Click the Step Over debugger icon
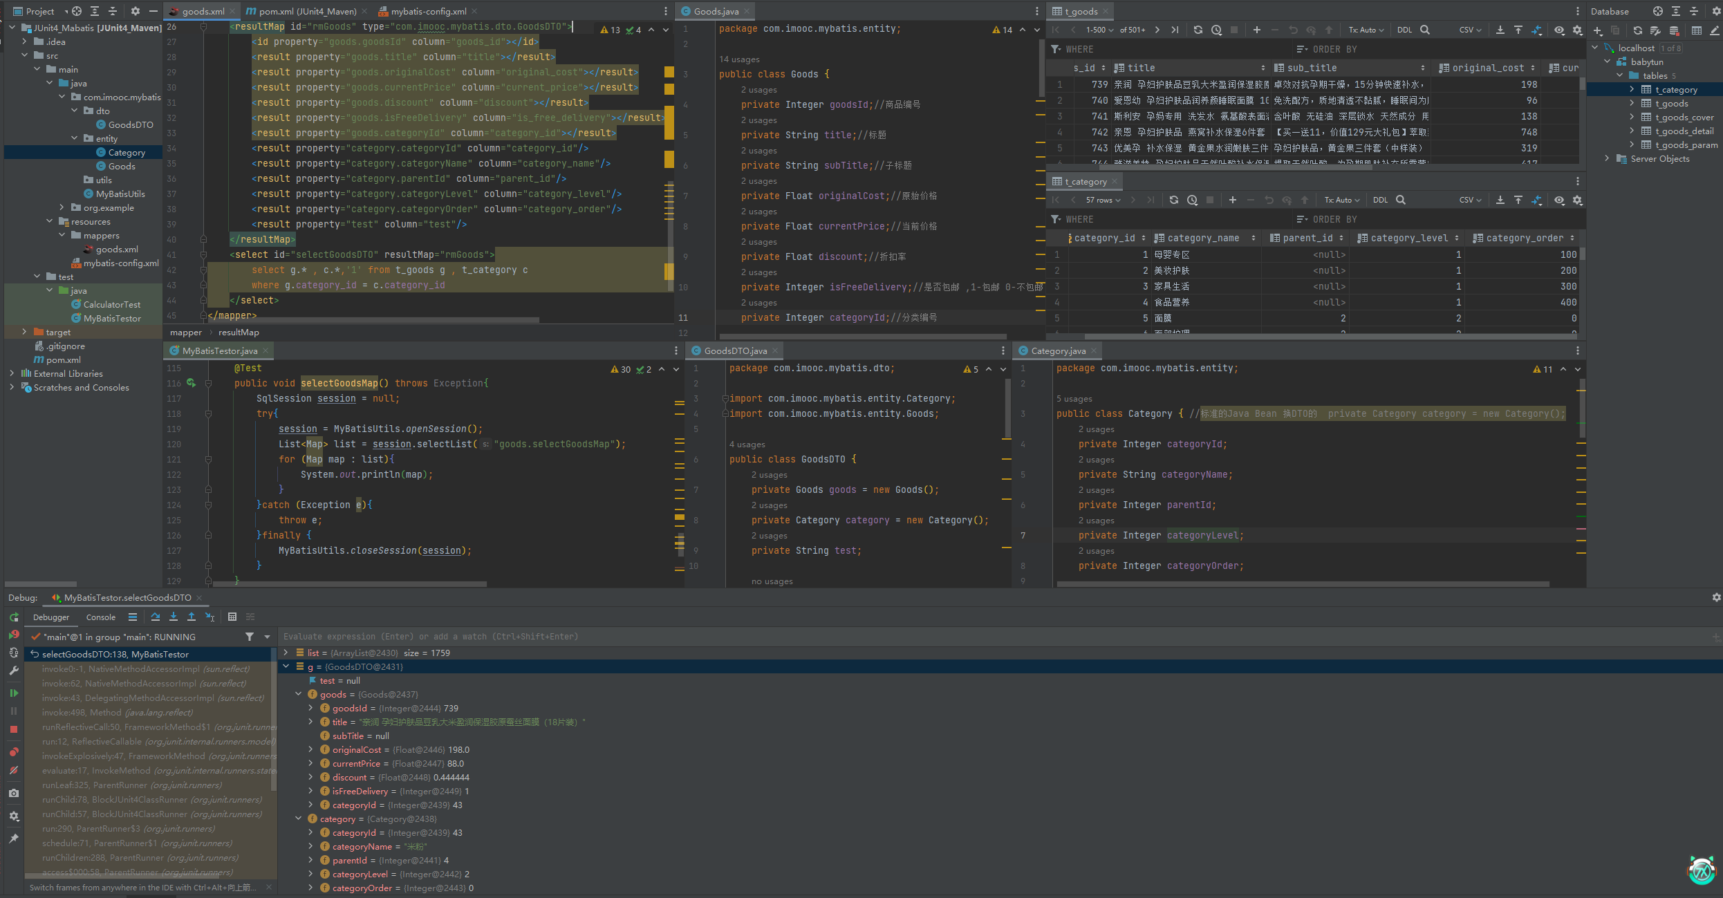Viewport: 1723px width, 898px height. 155,617
